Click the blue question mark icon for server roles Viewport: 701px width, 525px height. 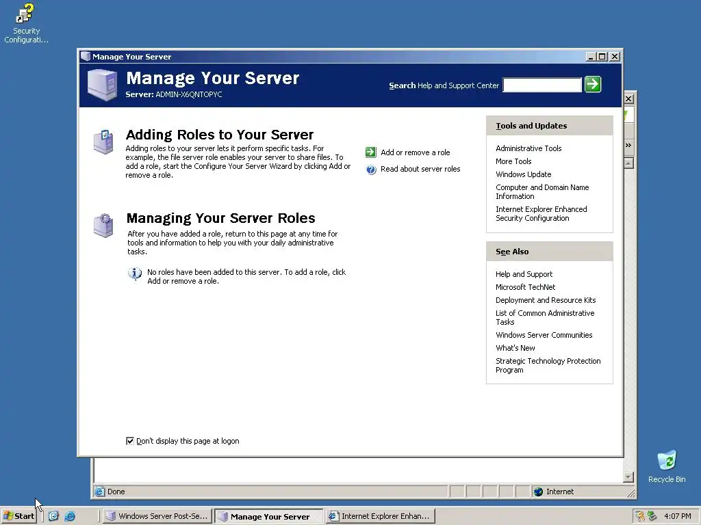[371, 170]
